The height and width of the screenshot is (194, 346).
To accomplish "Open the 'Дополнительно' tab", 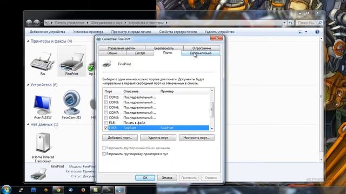I will click(x=201, y=53).
